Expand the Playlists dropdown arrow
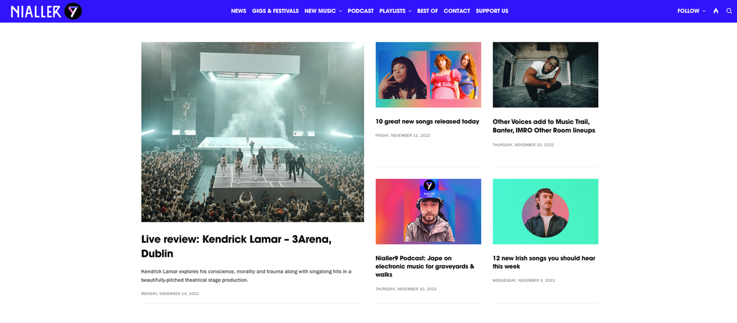Viewport: 737px width, 323px height. click(410, 11)
